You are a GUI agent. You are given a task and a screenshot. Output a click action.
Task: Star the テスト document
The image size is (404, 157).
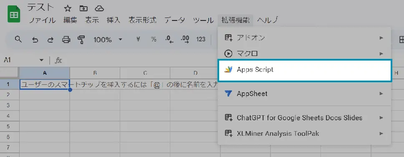[68, 8]
